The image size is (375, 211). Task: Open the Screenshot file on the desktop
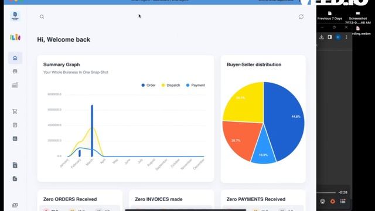pyautogui.click(x=358, y=18)
